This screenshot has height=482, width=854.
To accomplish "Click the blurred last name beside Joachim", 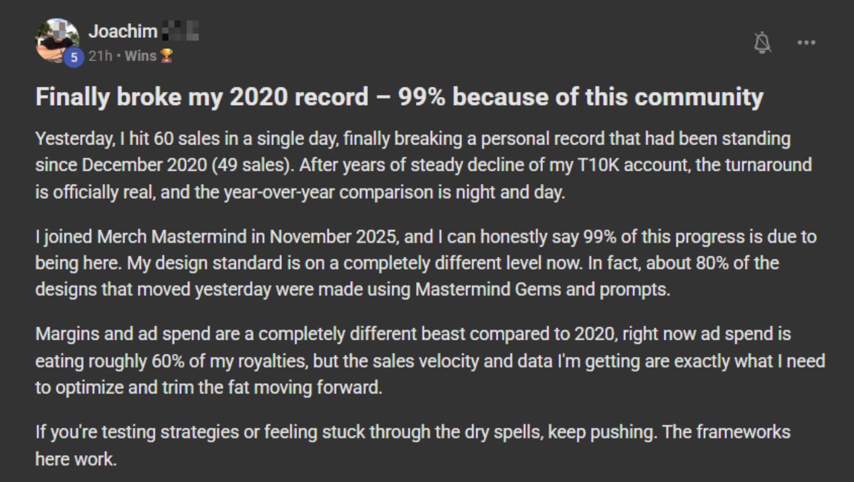I will 181,30.
